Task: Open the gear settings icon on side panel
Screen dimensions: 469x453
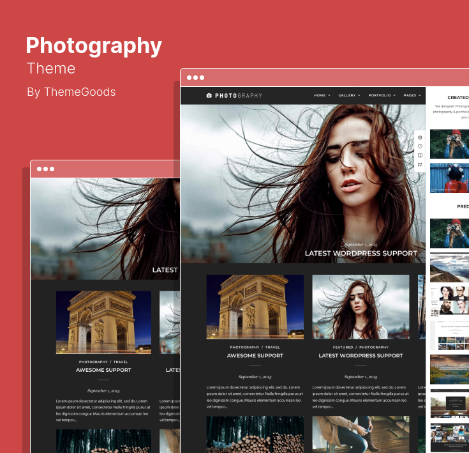Action: tap(420, 138)
